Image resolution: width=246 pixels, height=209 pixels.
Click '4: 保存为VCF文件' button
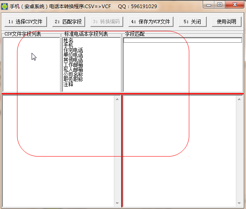point(151,22)
